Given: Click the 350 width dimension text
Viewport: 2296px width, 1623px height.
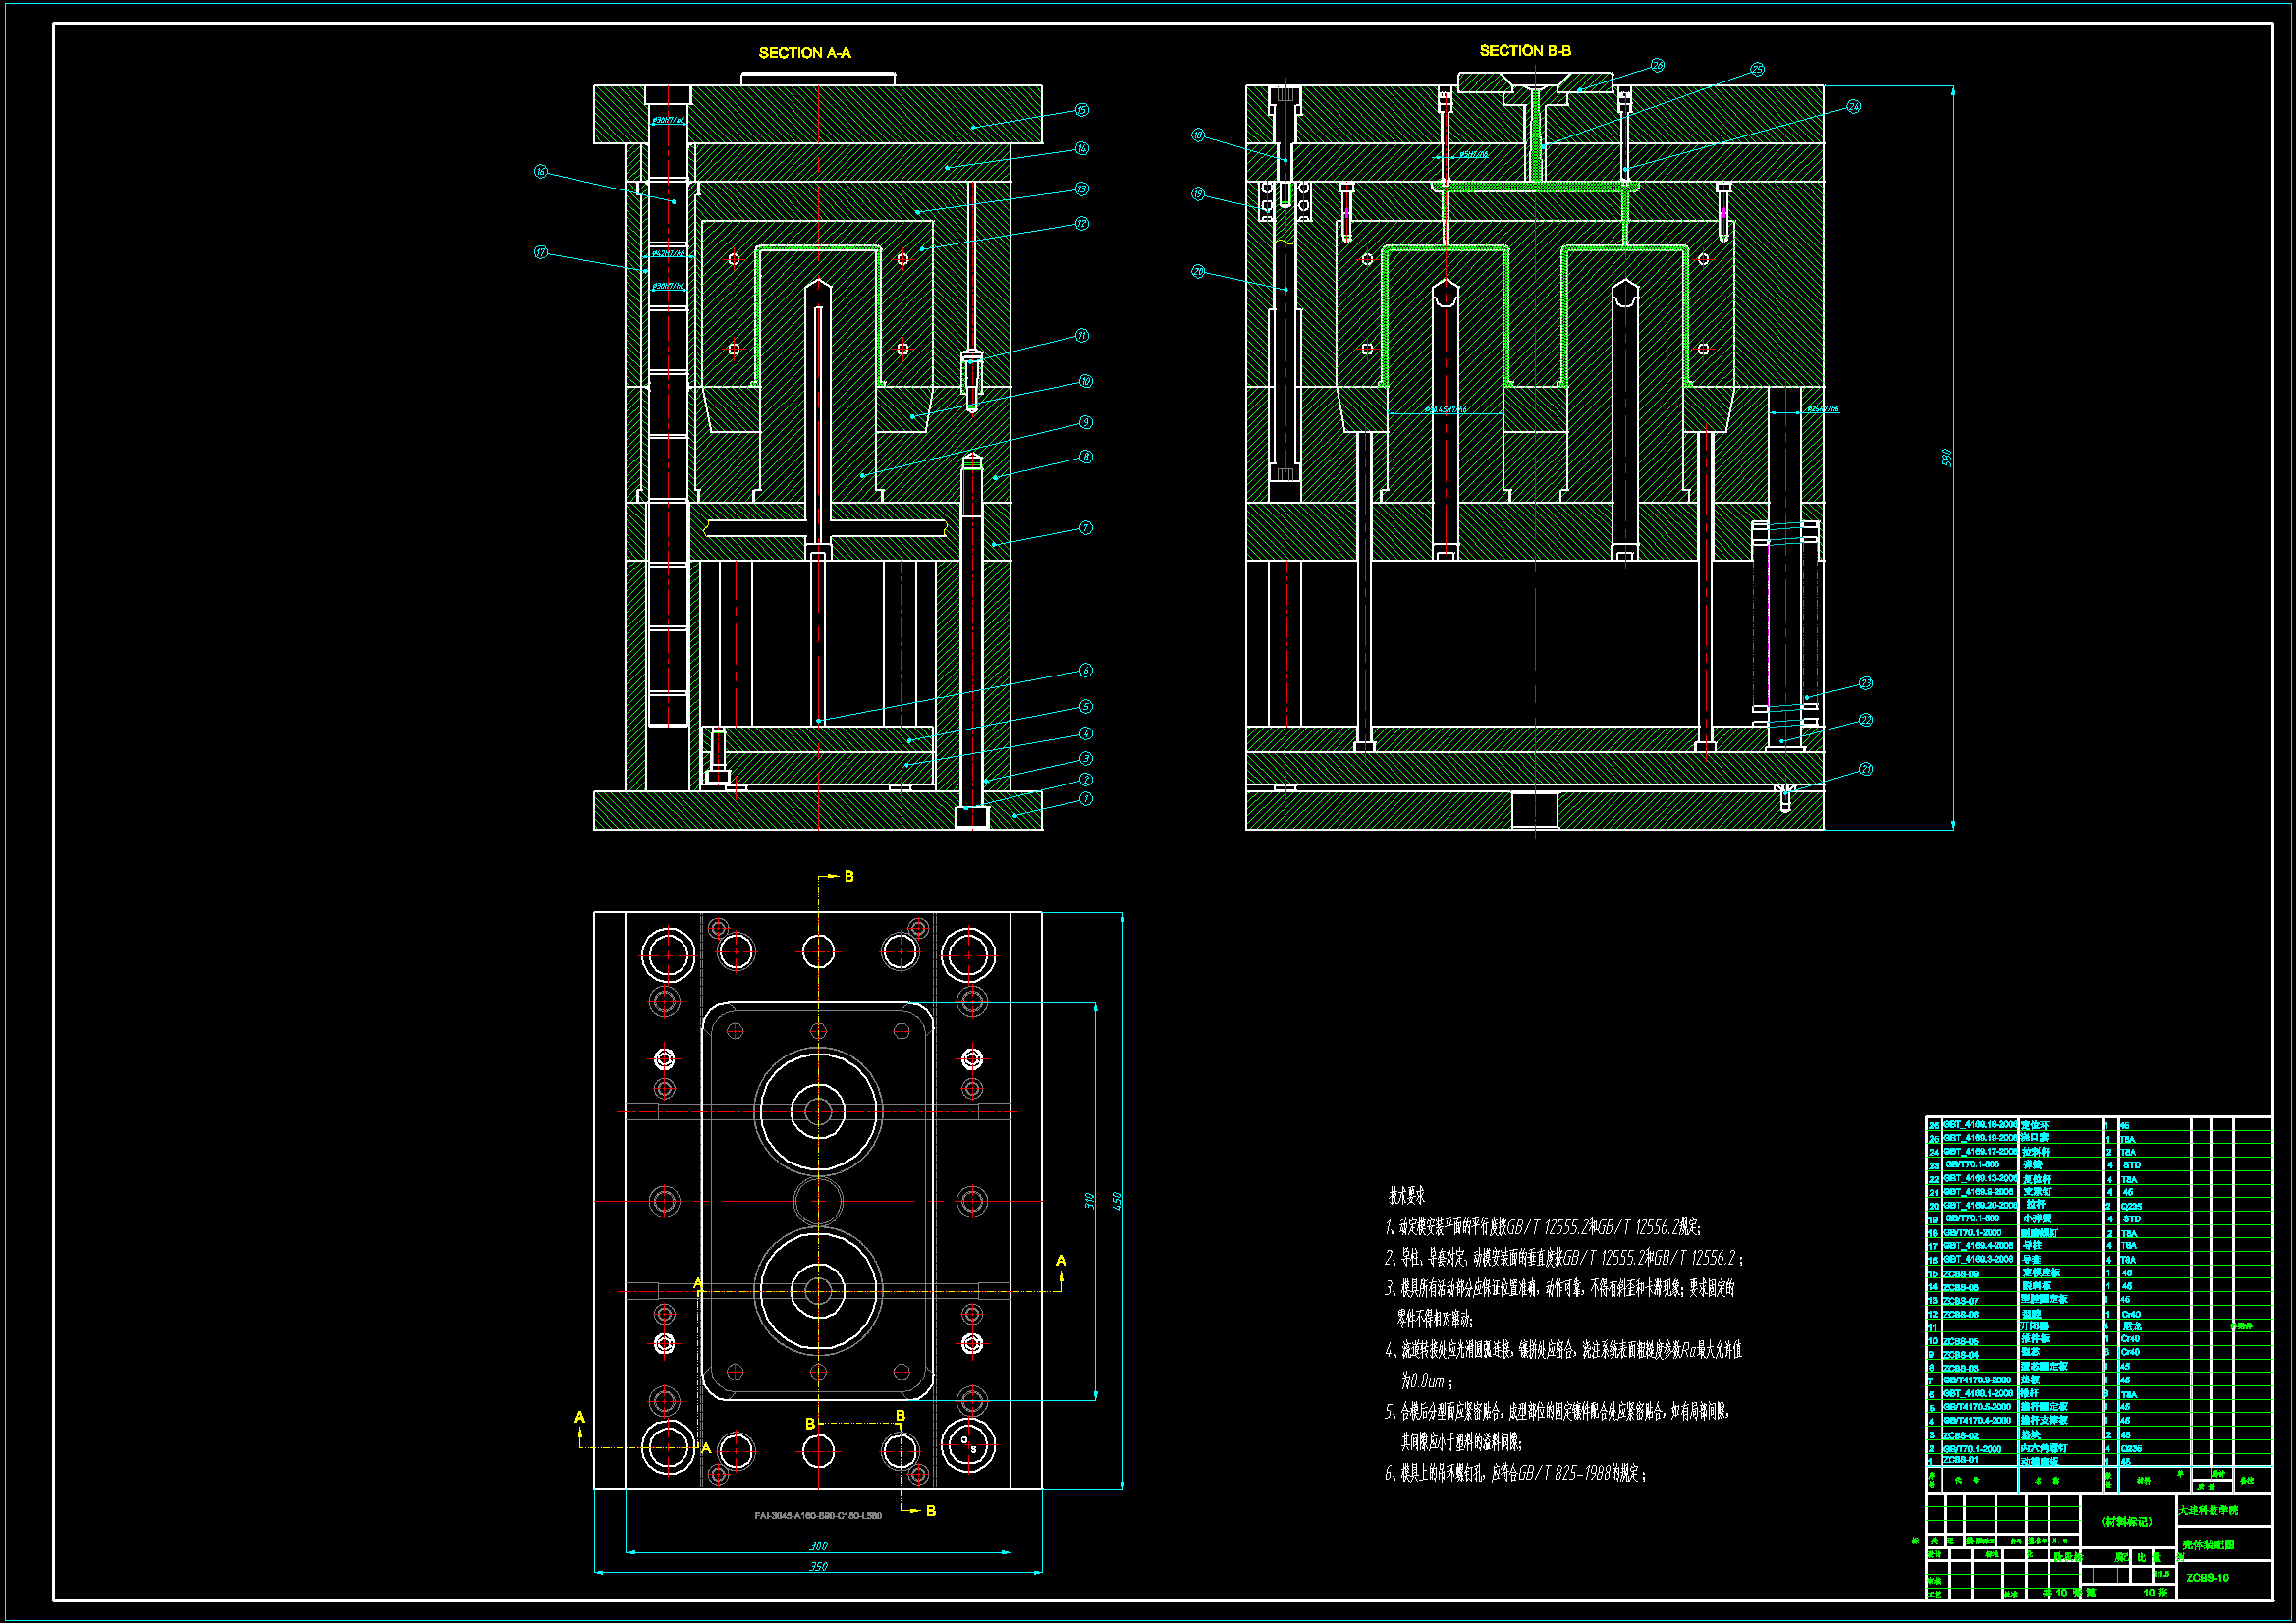Looking at the screenshot, I should point(818,1567).
